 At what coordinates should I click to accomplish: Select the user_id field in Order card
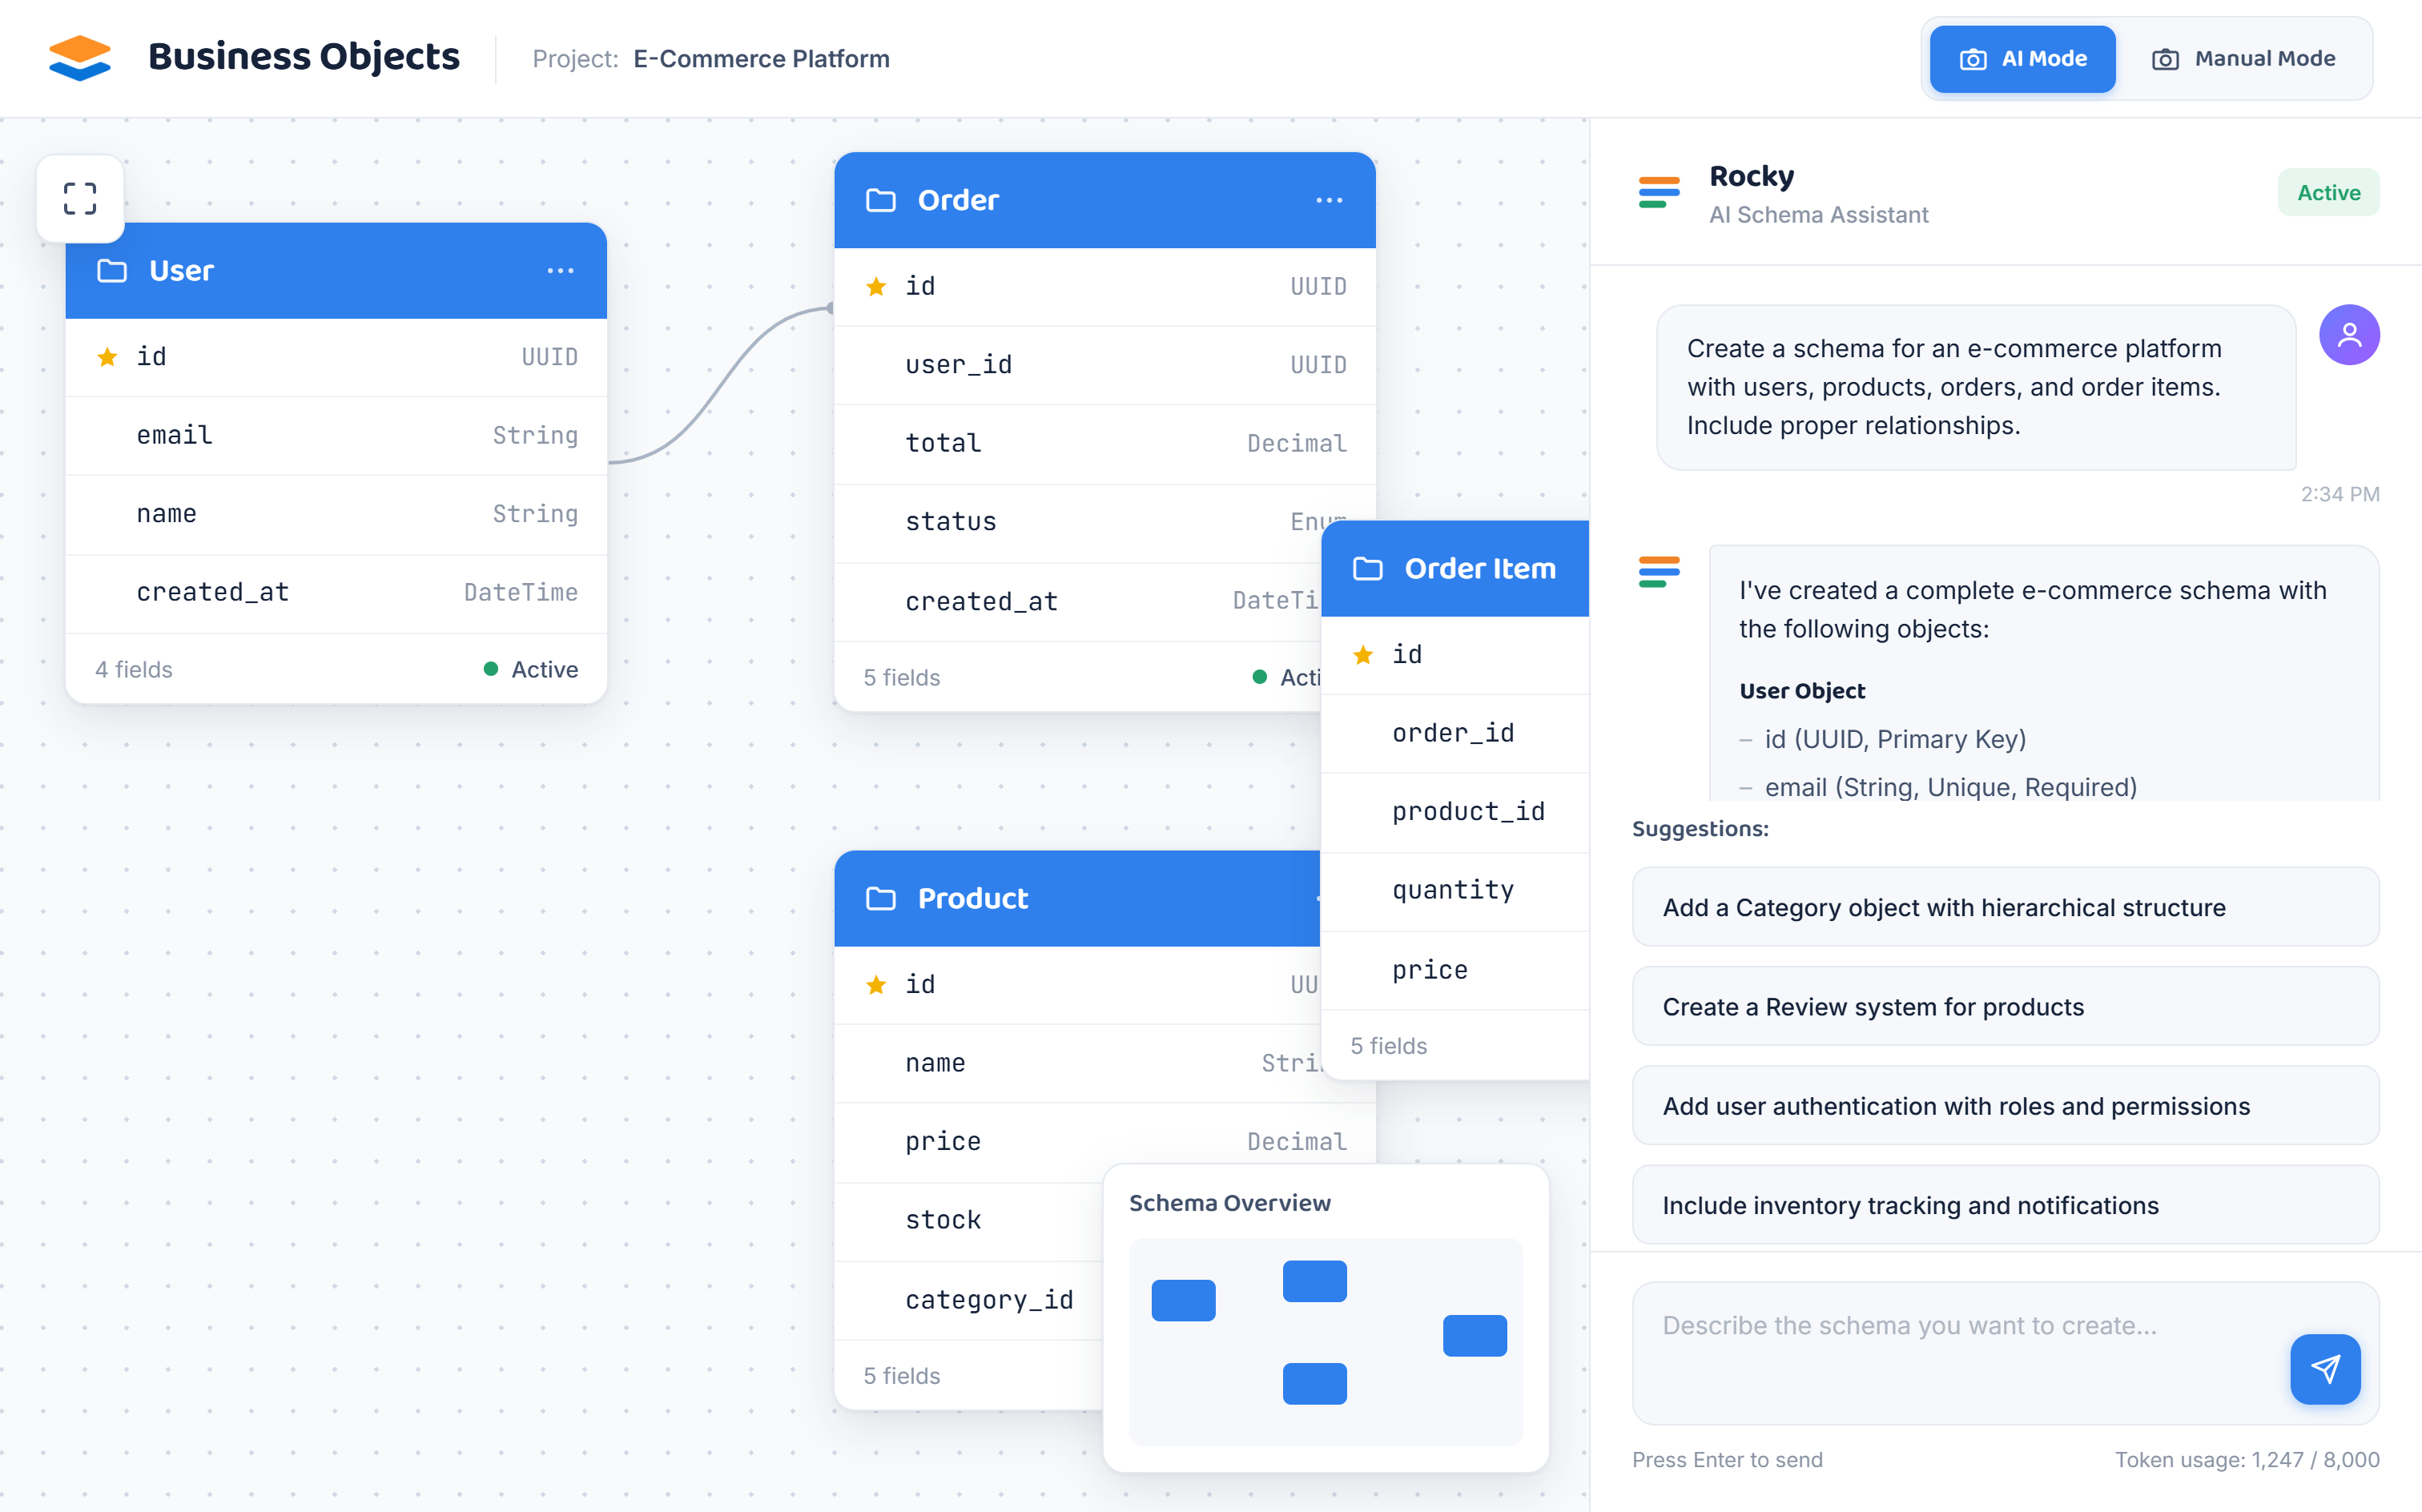[x=1105, y=365]
